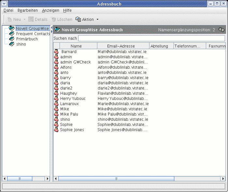Open the Neu dropdown arrow
Viewport: 228px width, 192px height.
[x=24, y=19]
